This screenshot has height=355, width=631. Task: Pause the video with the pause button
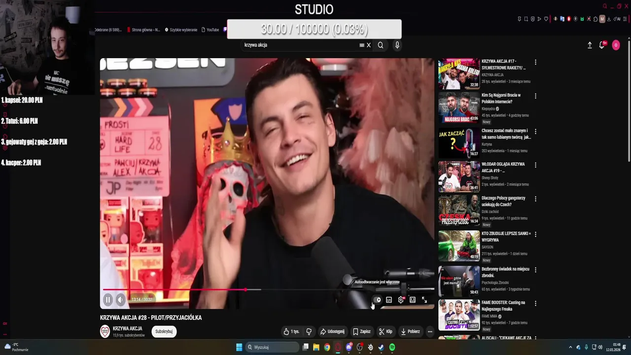(x=108, y=299)
